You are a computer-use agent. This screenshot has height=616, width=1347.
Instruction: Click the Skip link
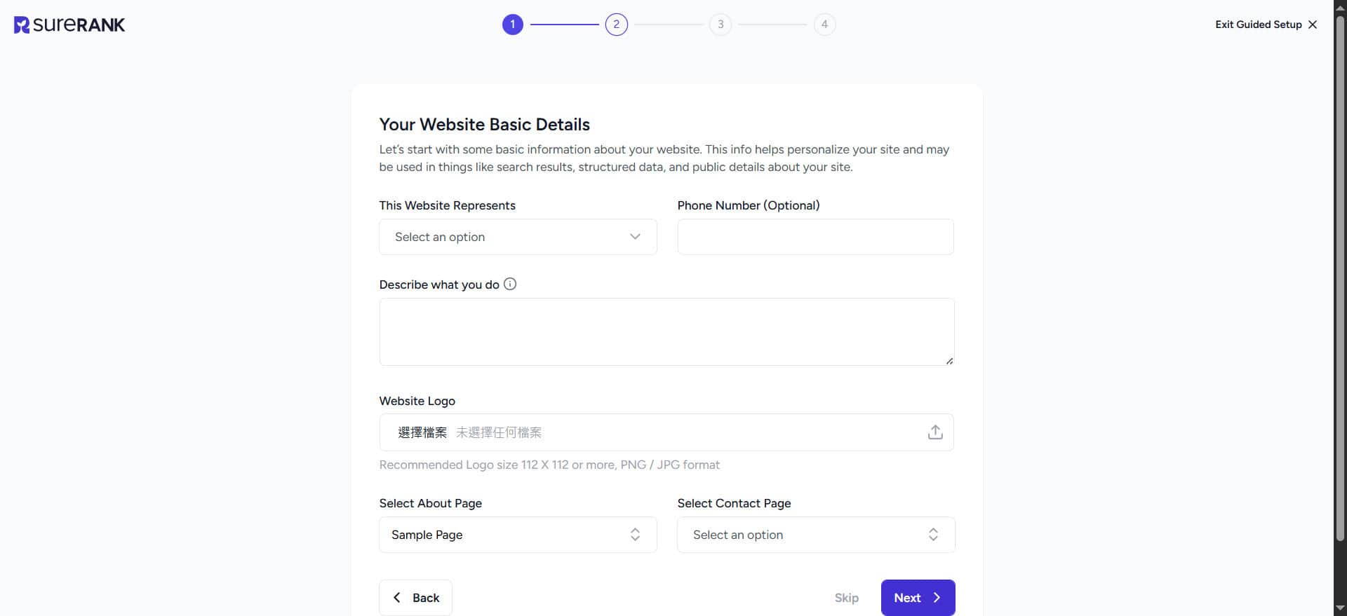(846, 598)
